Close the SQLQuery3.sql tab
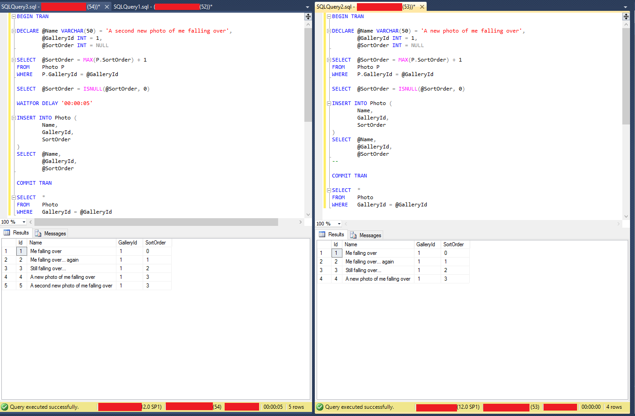Screen dimensions: 635x416 (x=107, y=7)
